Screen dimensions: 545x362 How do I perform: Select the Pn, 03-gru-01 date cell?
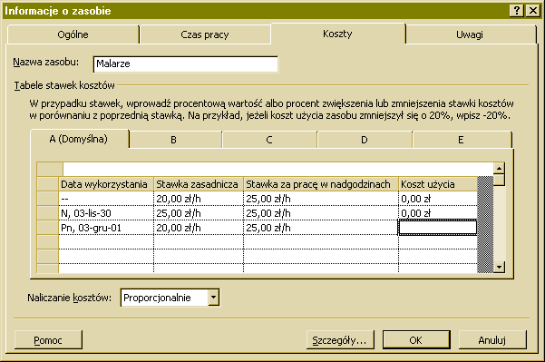coord(106,228)
